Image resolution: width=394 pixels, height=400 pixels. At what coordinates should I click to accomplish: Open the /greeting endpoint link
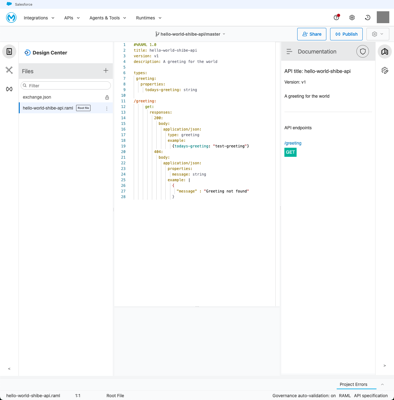click(x=293, y=143)
